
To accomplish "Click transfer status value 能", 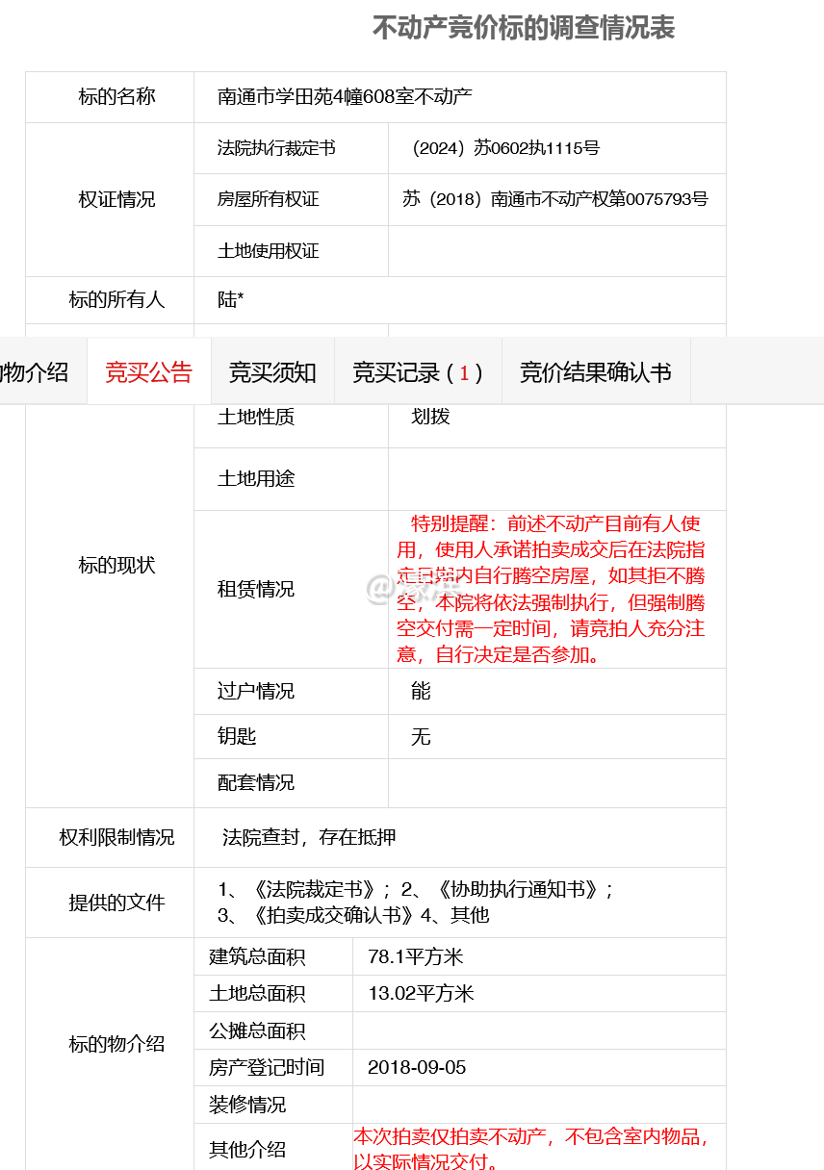I will (x=419, y=690).
